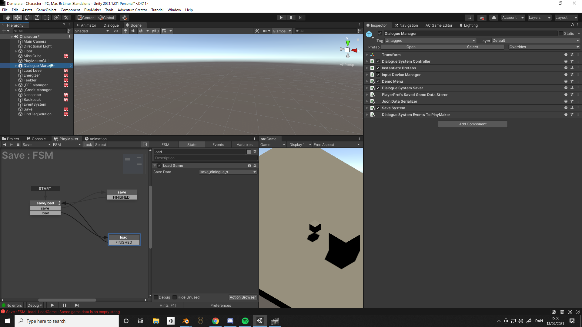Select the Rotate tool
This screenshot has width=582, height=327.
click(x=27, y=18)
